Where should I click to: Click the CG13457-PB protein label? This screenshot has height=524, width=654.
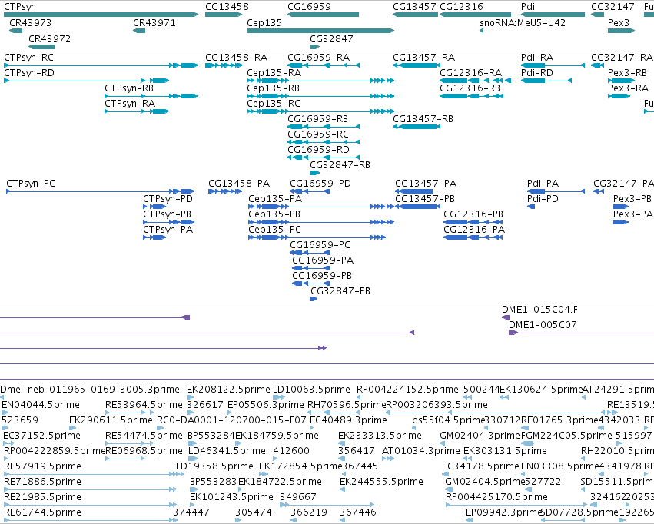[425, 199]
